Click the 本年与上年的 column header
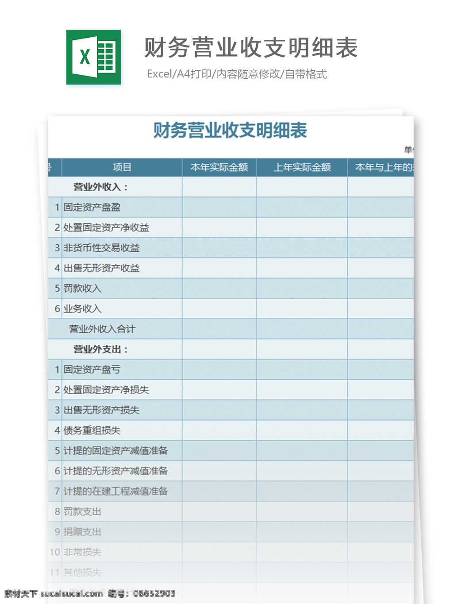 point(380,167)
